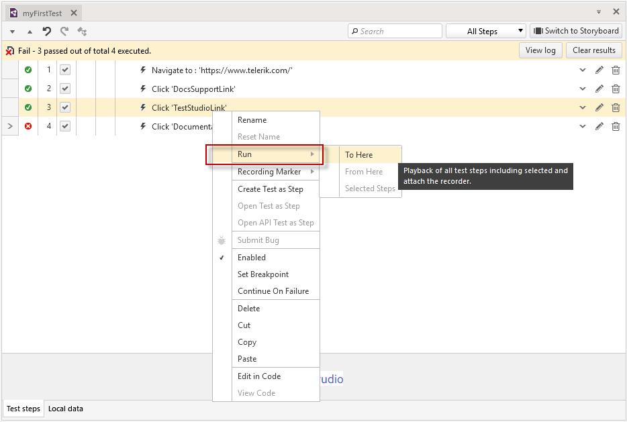627x422 pixels.
Task: Click the undo arrow icon in toolbar
Action: (x=47, y=31)
